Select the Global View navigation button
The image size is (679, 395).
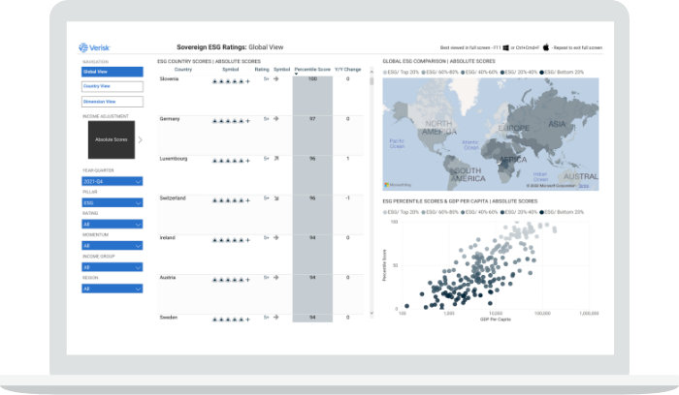[113, 72]
